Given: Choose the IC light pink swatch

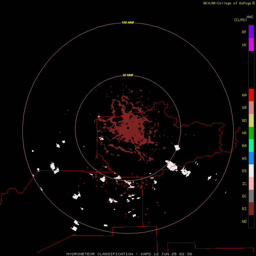Looking at the screenshot, I should click(x=251, y=183).
